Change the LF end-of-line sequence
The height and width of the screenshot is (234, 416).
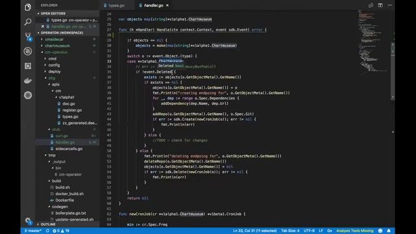tap(320, 231)
